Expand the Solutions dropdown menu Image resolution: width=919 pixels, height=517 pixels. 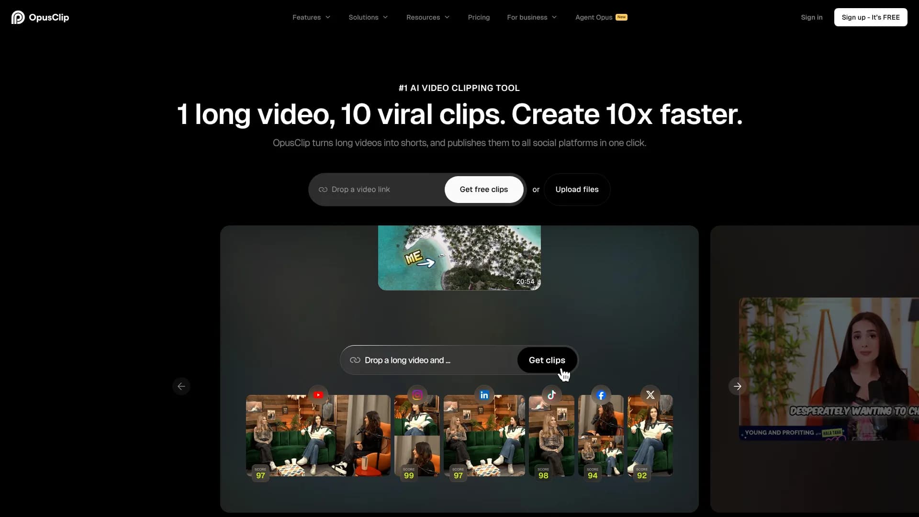(368, 17)
